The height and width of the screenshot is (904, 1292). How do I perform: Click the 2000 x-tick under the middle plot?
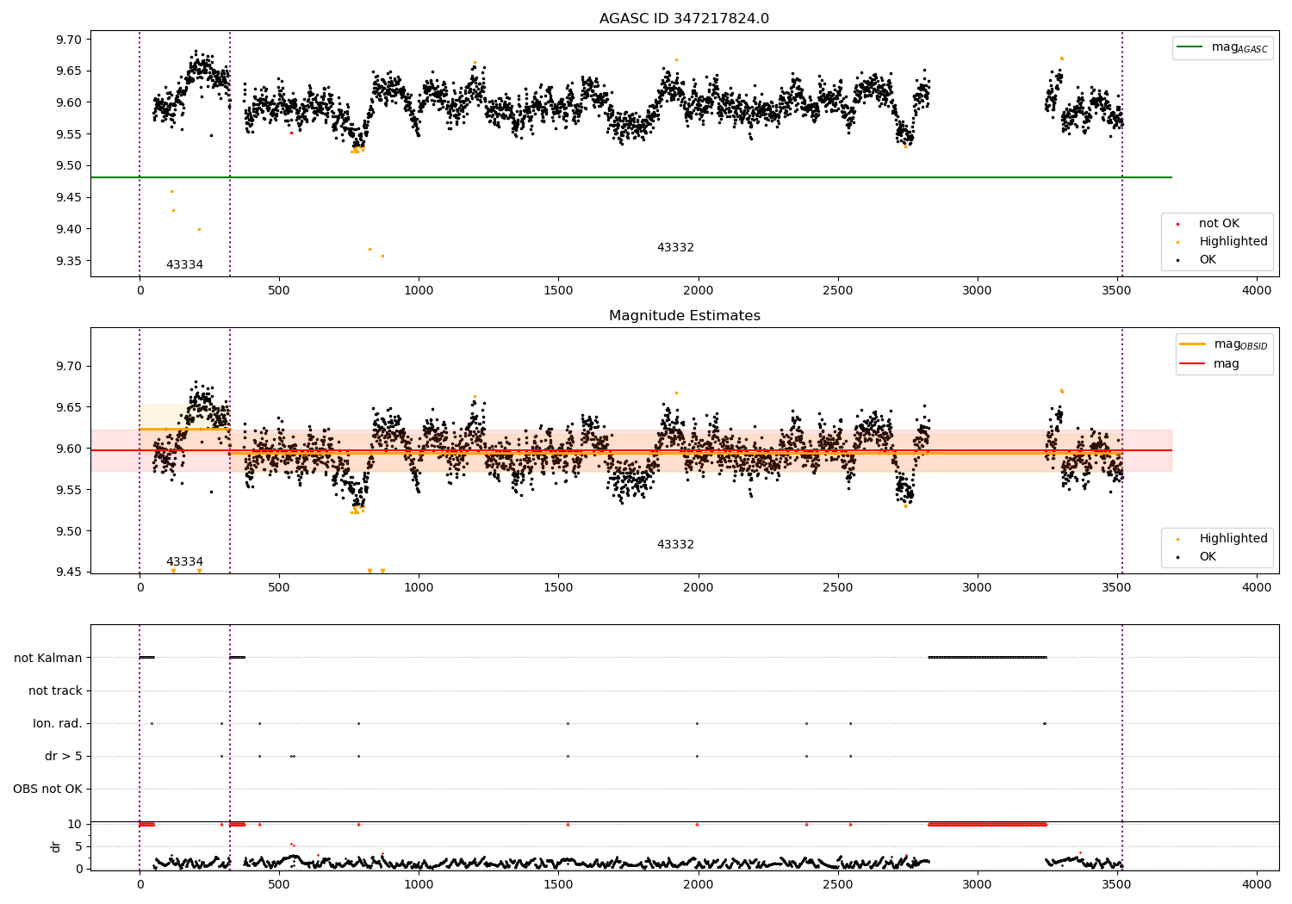(x=698, y=588)
